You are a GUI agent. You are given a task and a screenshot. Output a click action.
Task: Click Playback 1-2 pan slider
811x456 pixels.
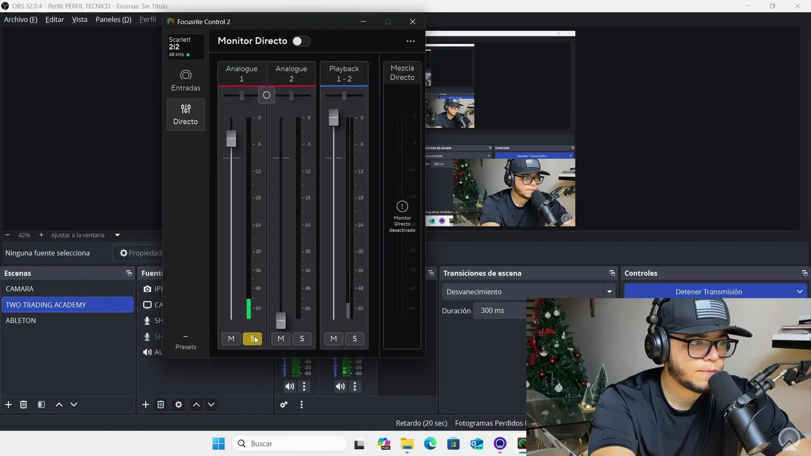[x=344, y=96]
